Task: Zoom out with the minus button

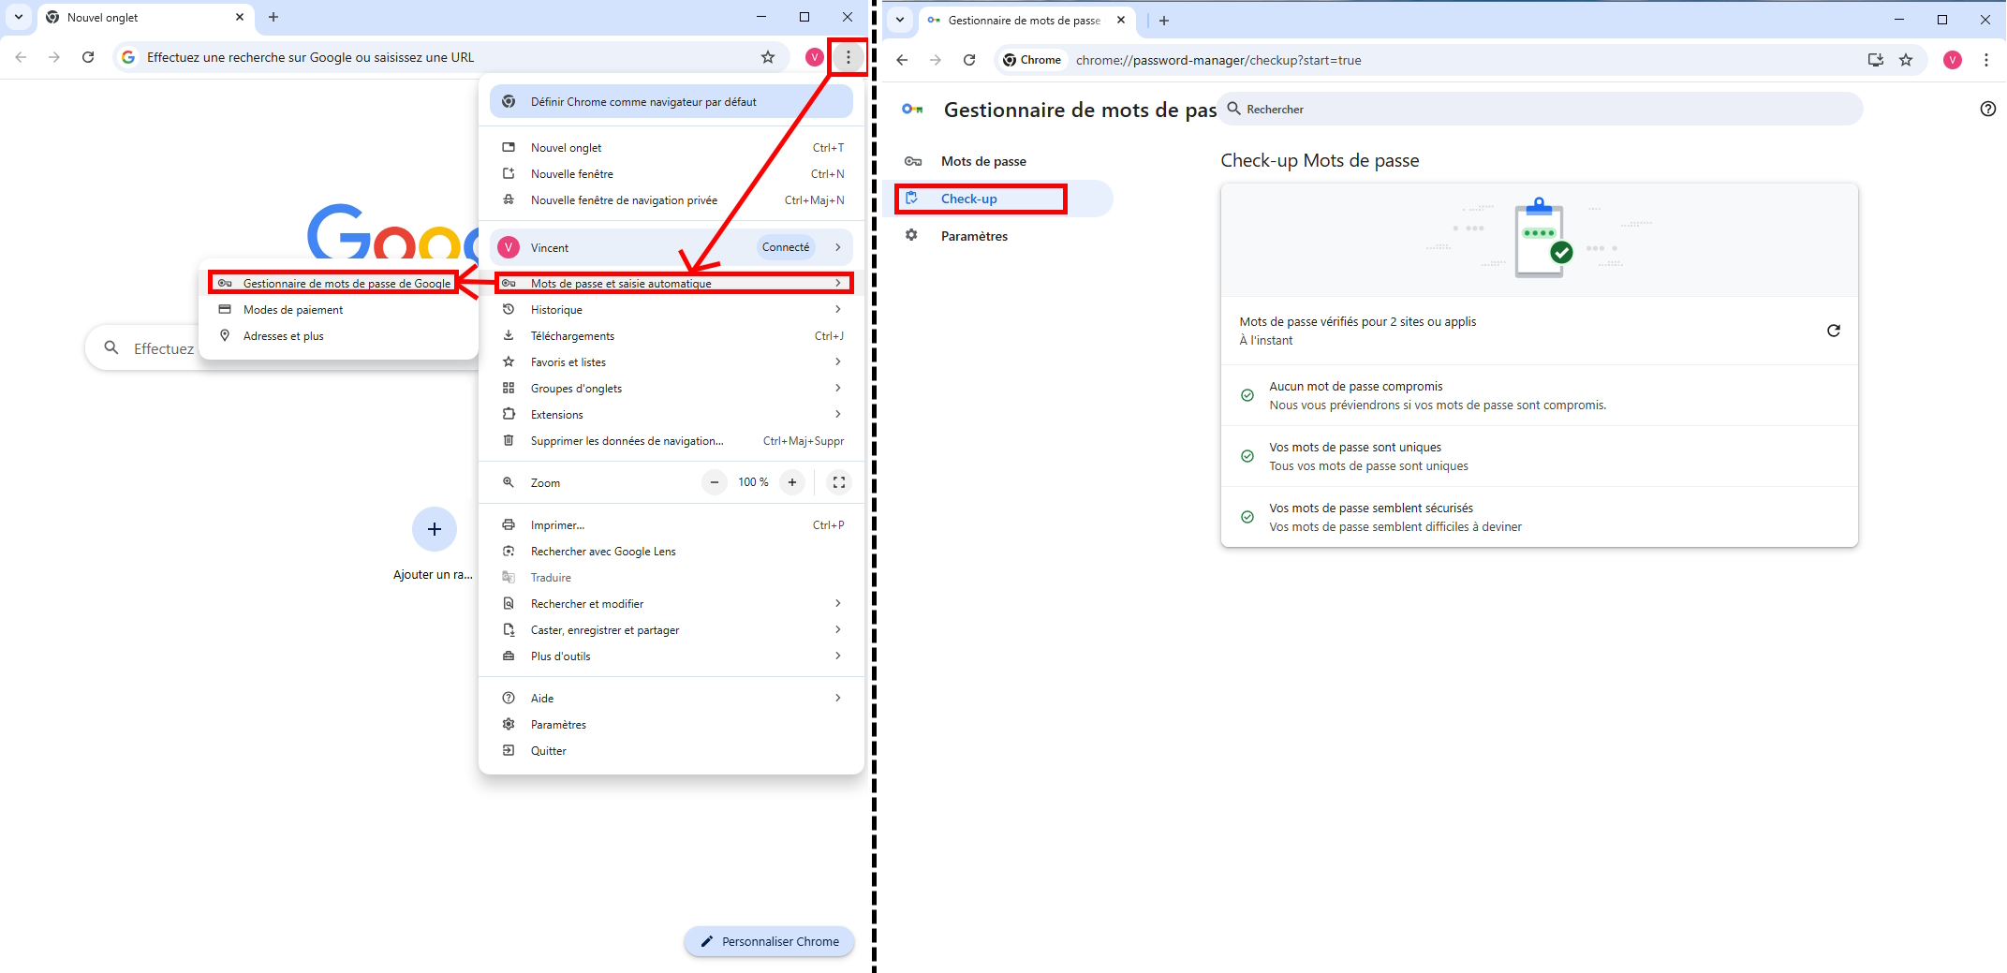Action: coord(715,482)
